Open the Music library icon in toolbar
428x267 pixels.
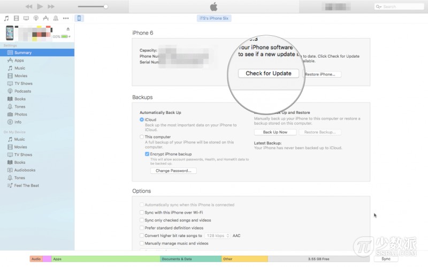[6, 18]
